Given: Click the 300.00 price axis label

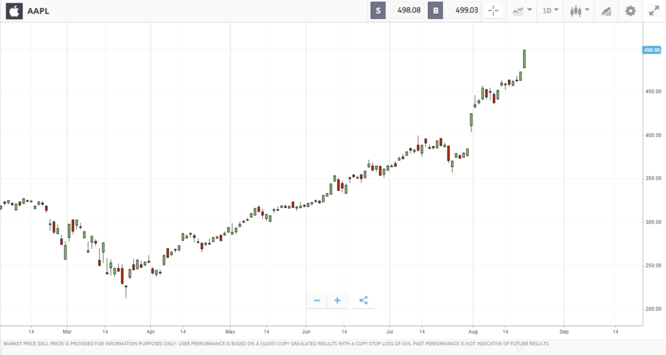Looking at the screenshot, I should coord(653,222).
